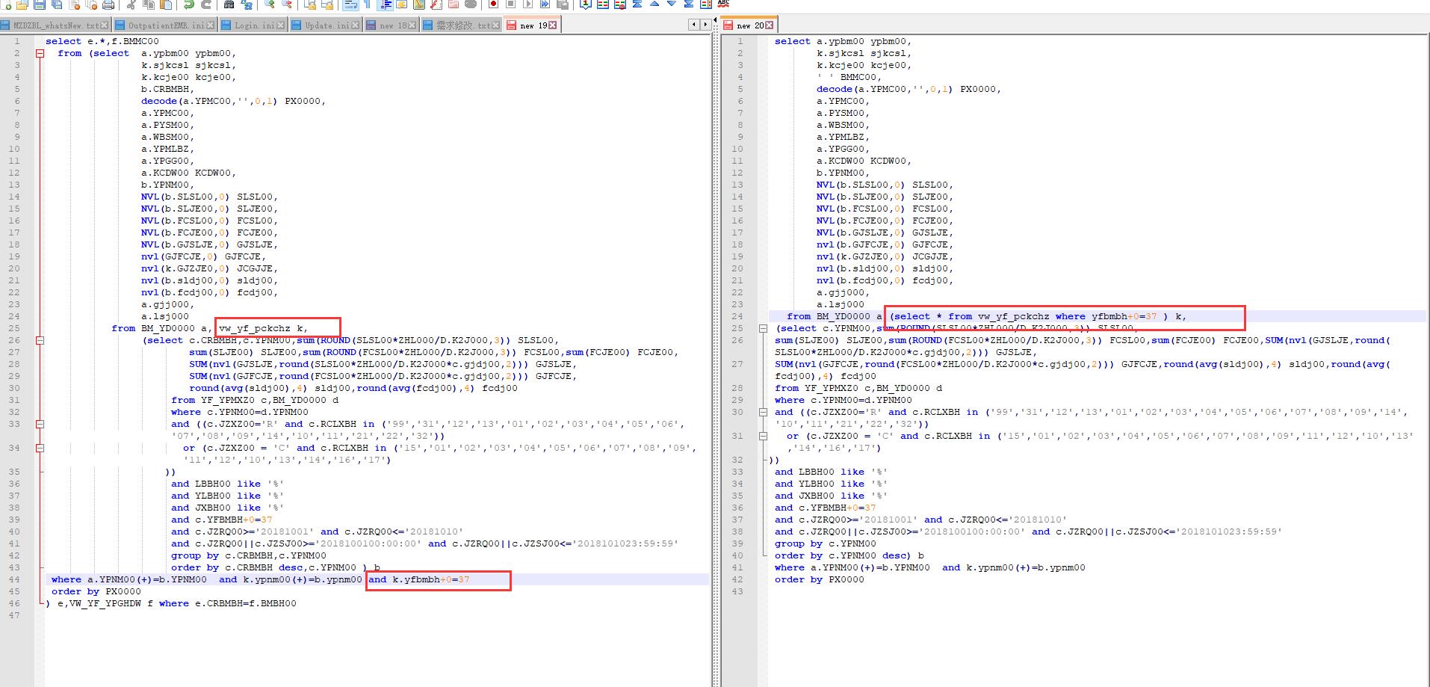This screenshot has width=1430, height=687.
Task: Click the Undo green arrow icon
Action: [x=188, y=4]
